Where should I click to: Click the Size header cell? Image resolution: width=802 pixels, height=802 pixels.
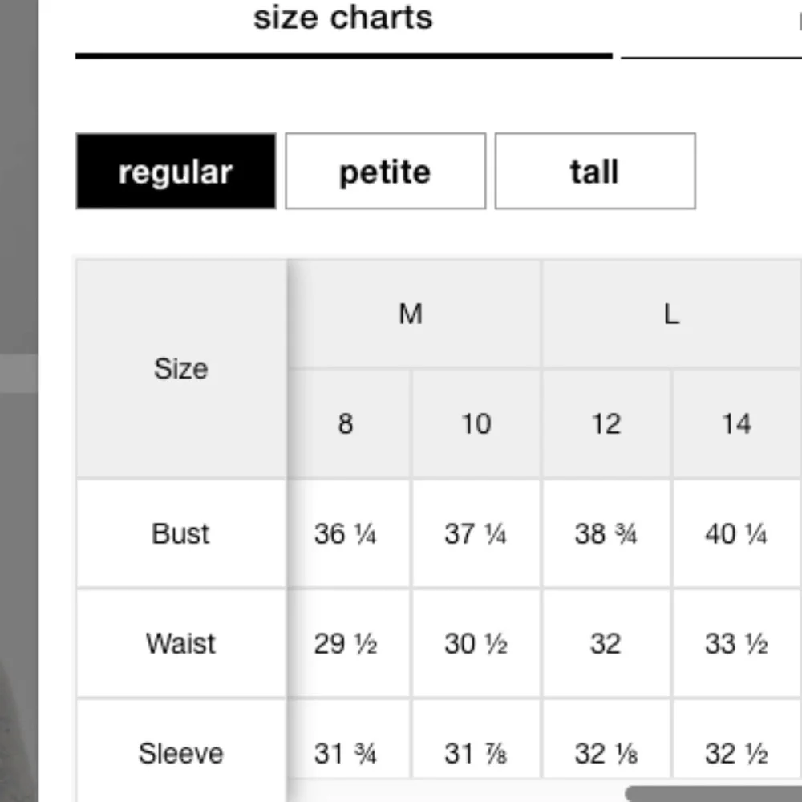[180, 369]
